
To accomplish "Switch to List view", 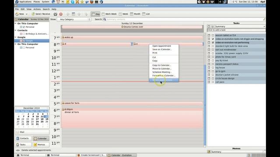I will pos(146,14).
